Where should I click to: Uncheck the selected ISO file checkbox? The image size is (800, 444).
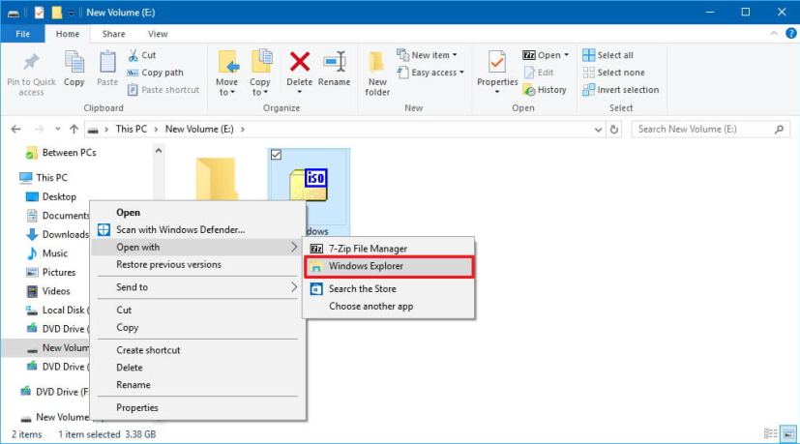[276, 155]
